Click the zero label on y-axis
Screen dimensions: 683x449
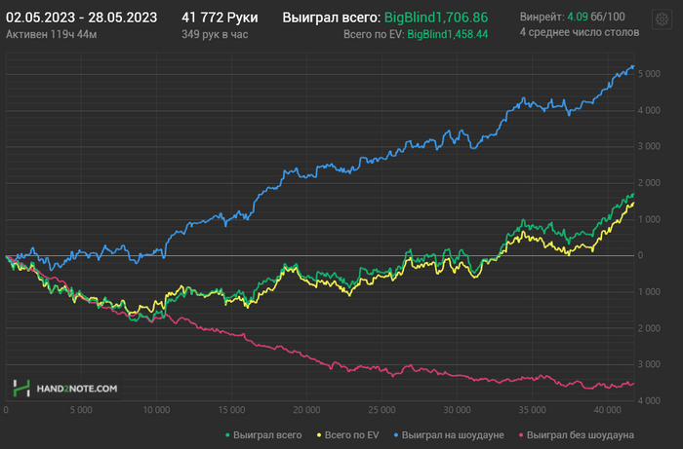(x=640, y=255)
